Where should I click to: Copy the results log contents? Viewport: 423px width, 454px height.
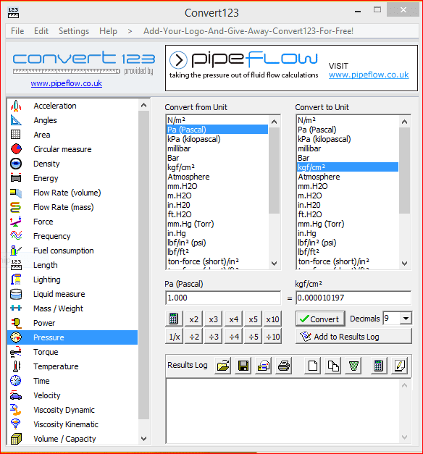(333, 366)
